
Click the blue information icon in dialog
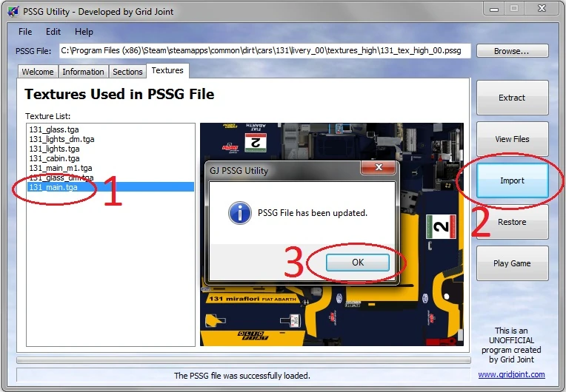[x=240, y=213]
